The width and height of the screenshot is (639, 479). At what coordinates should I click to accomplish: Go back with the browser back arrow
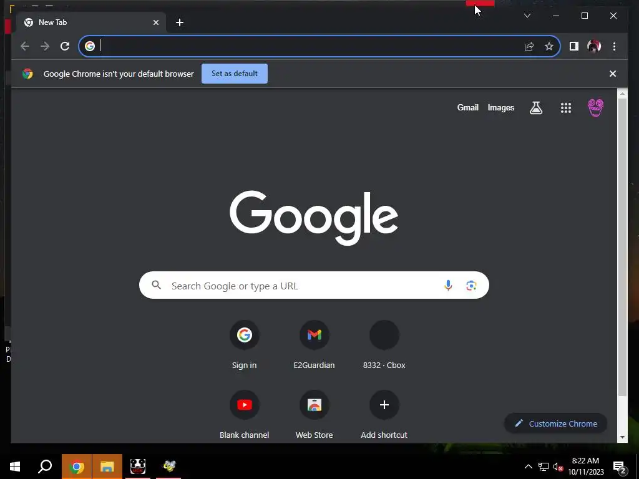click(x=25, y=46)
